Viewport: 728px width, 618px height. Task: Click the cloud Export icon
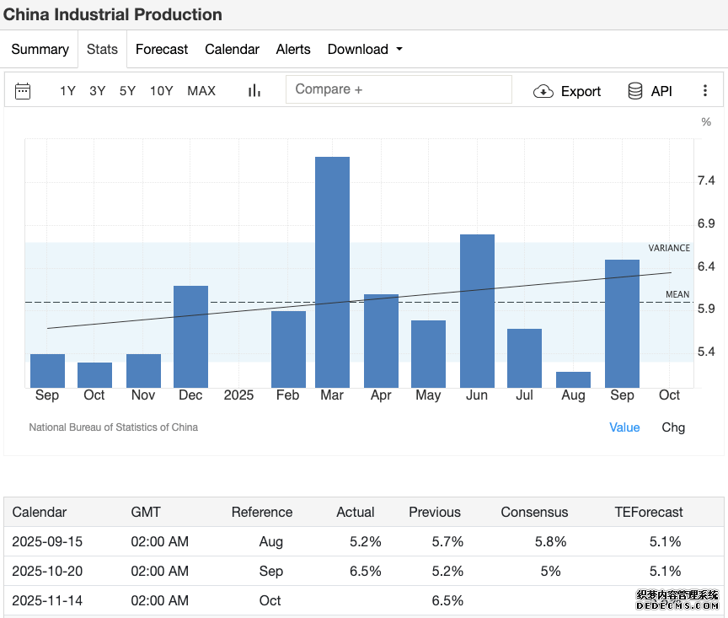543,92
